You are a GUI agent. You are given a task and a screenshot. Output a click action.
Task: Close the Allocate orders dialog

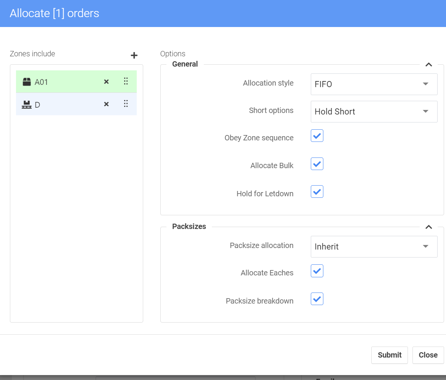428,355
